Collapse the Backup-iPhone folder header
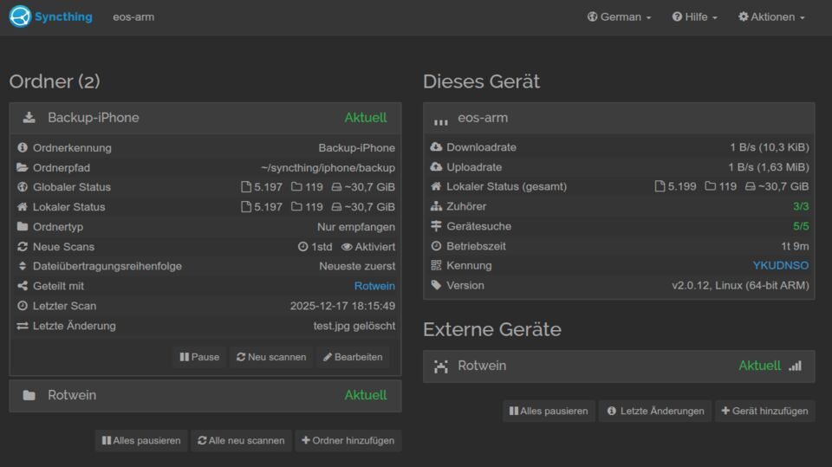832x467 pixels. pos(205,118)
